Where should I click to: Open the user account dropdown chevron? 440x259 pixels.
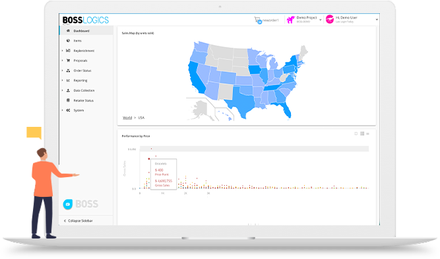(377, 20)
